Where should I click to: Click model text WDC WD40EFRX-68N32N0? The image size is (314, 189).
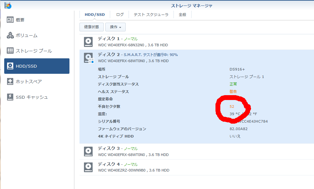click(121, 45)
